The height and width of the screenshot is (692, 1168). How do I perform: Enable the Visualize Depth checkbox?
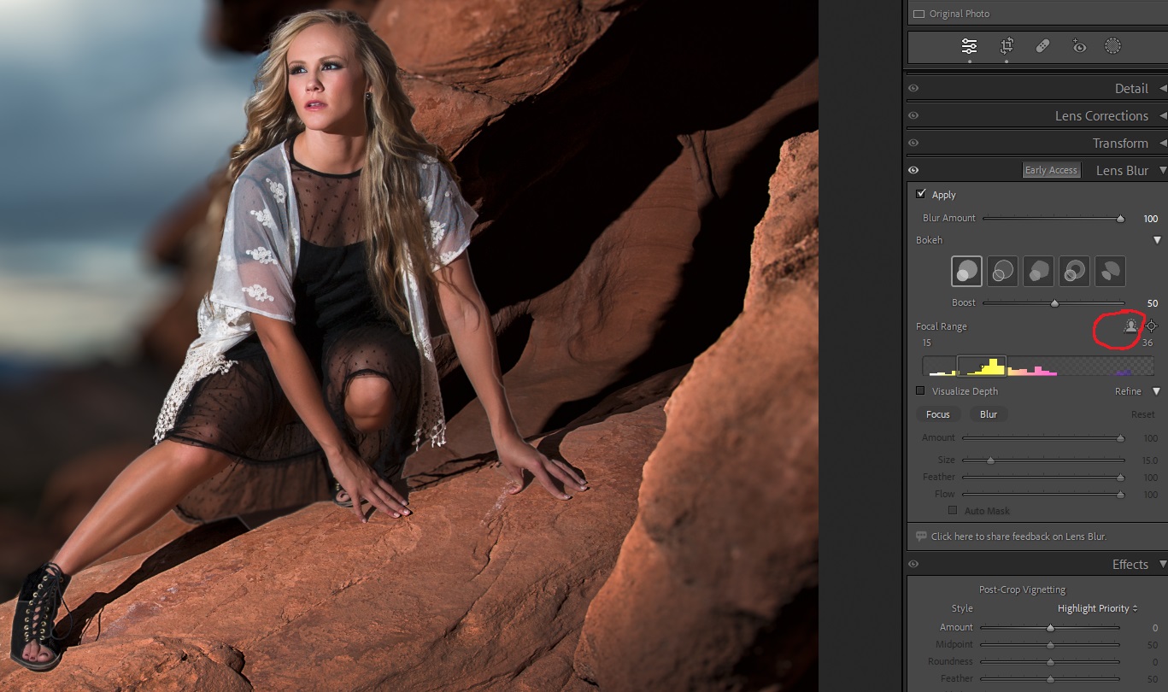(920, 391)
